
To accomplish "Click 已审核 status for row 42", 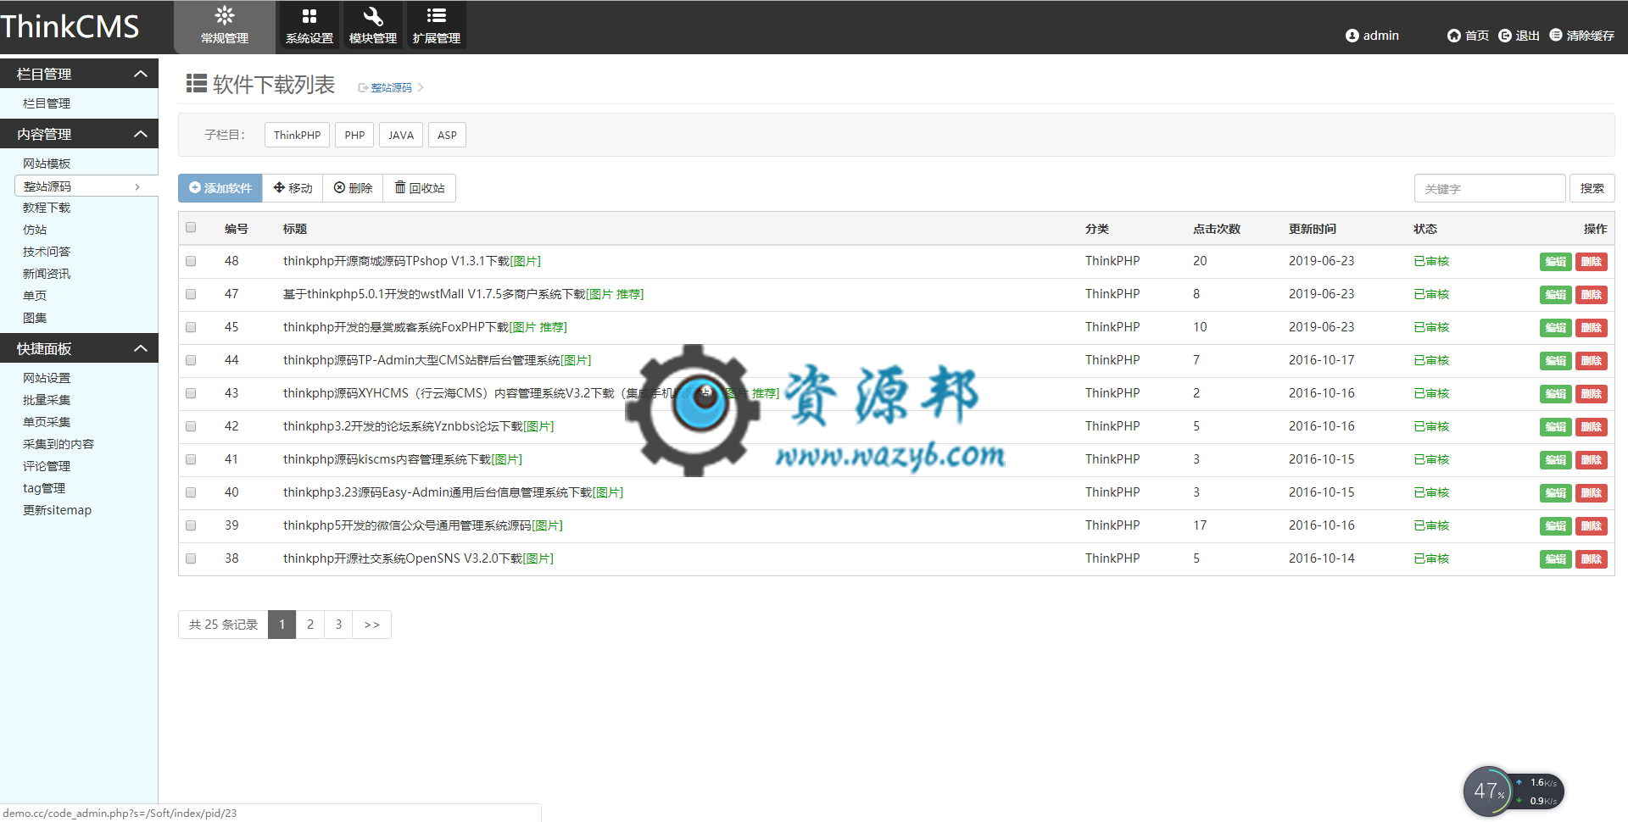I will click(1431, 426).
